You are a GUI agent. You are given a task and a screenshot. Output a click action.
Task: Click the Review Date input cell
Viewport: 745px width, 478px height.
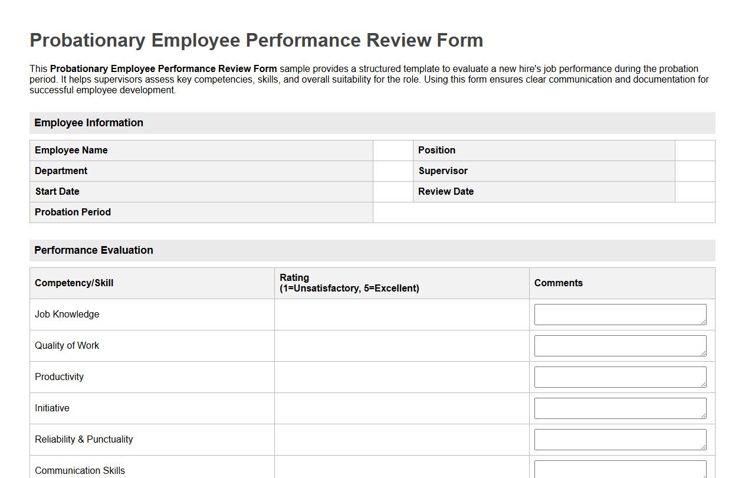pos(695,191)
